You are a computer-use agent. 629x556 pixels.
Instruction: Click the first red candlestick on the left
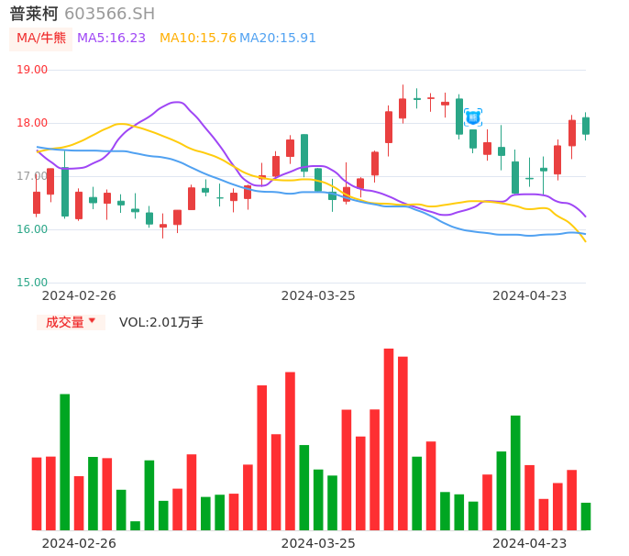37,202
